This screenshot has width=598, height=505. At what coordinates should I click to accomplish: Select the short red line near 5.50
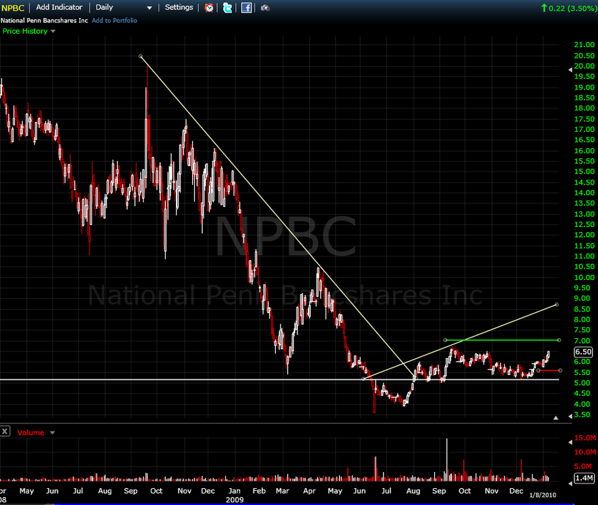tap(549, 370)
